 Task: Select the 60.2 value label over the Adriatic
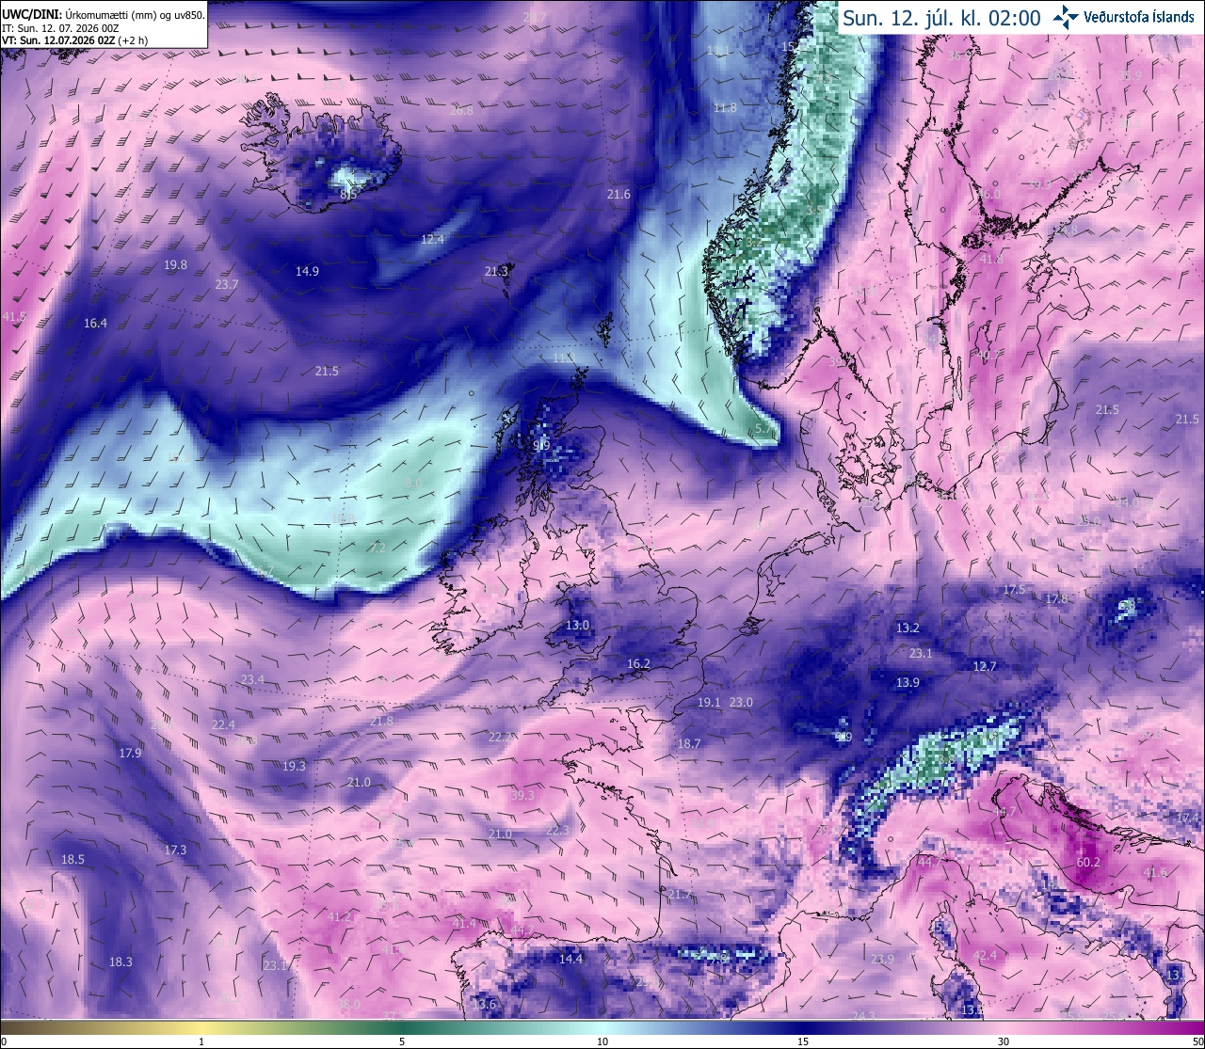(x=1088, y=862)
